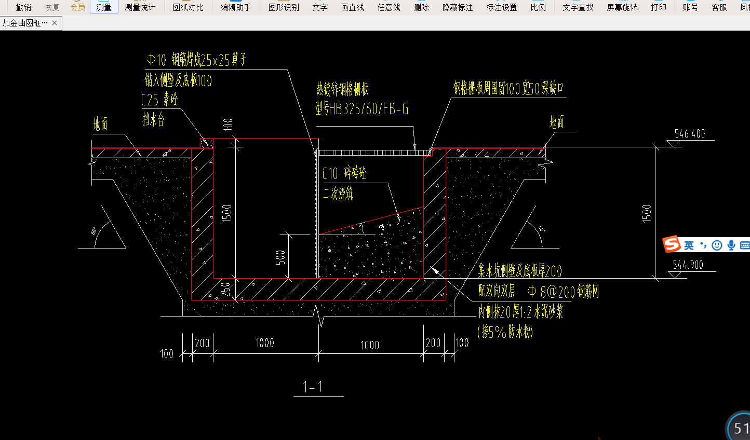
Task: Click the label C25 素砼
Action: (159, 99)
